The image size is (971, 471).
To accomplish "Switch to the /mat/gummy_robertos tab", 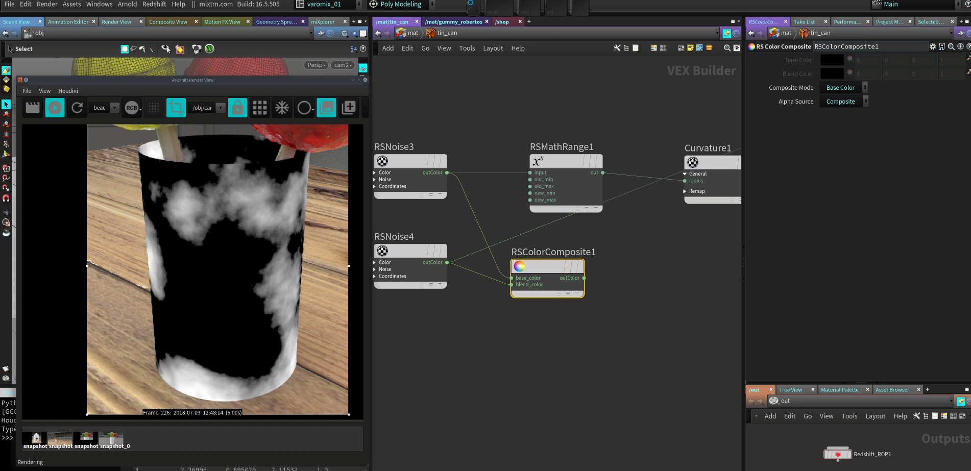I will (x=453, y=22).
